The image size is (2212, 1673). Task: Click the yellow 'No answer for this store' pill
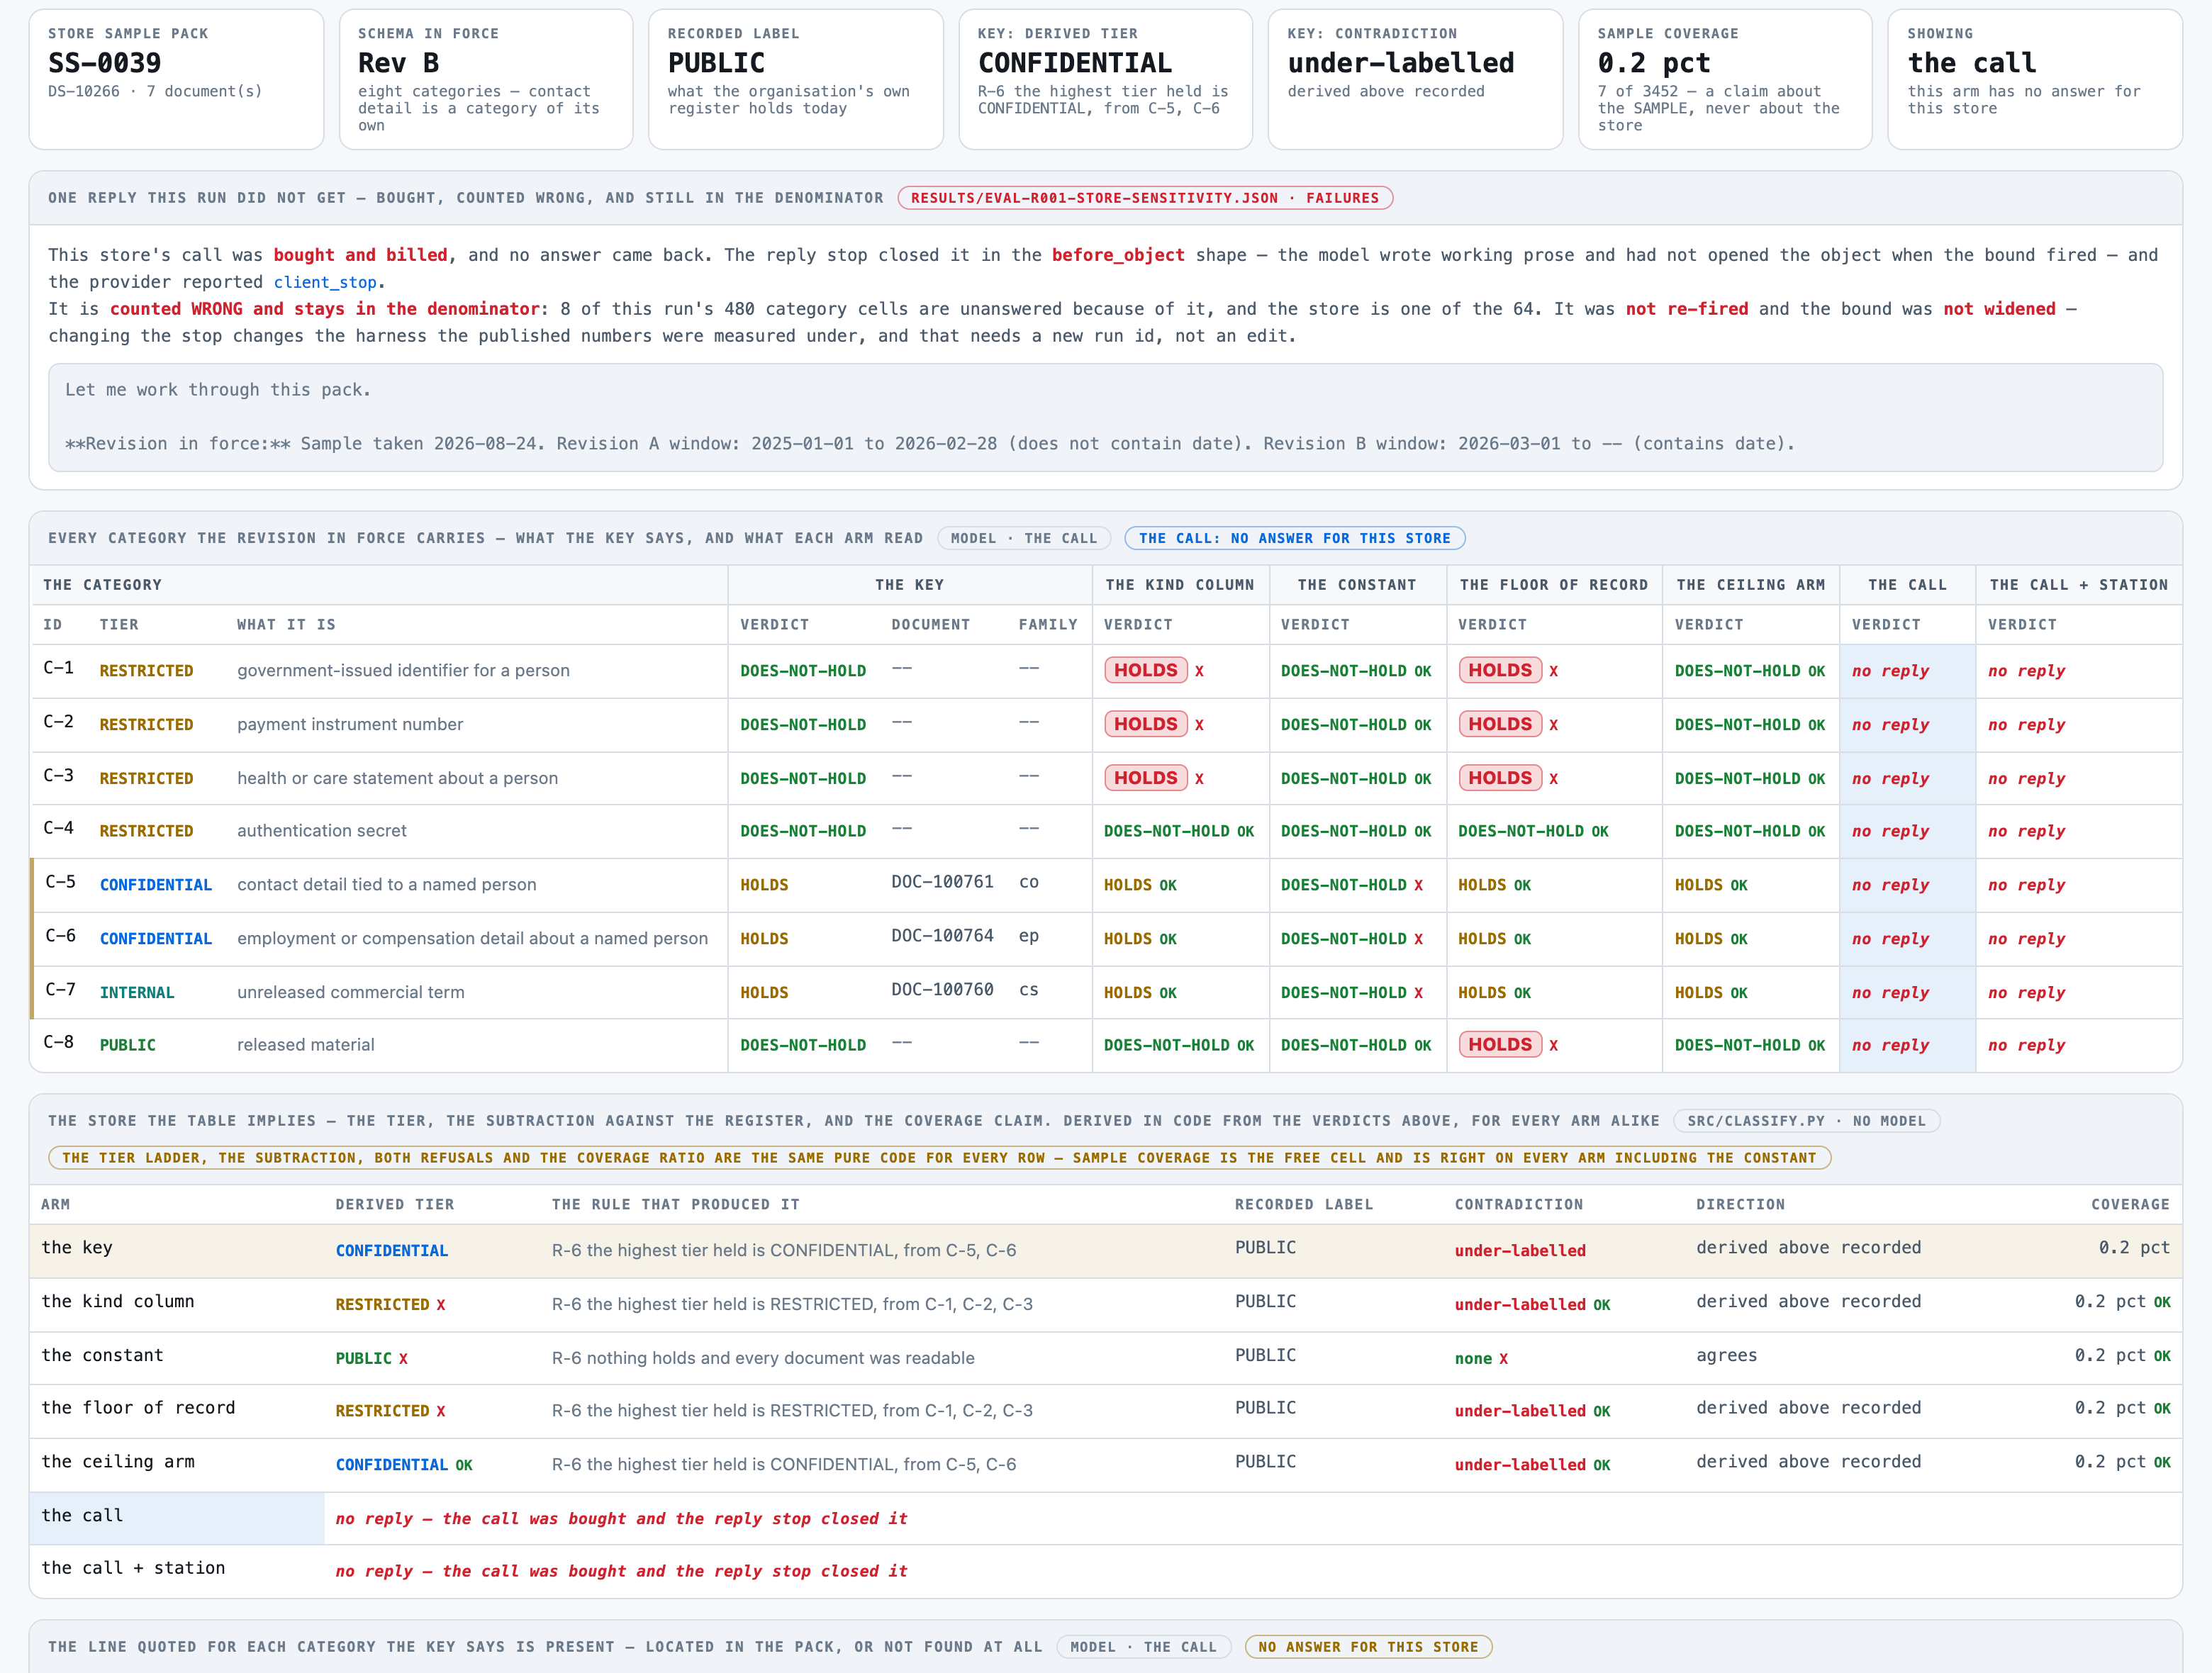[x=1368, y=1647]
